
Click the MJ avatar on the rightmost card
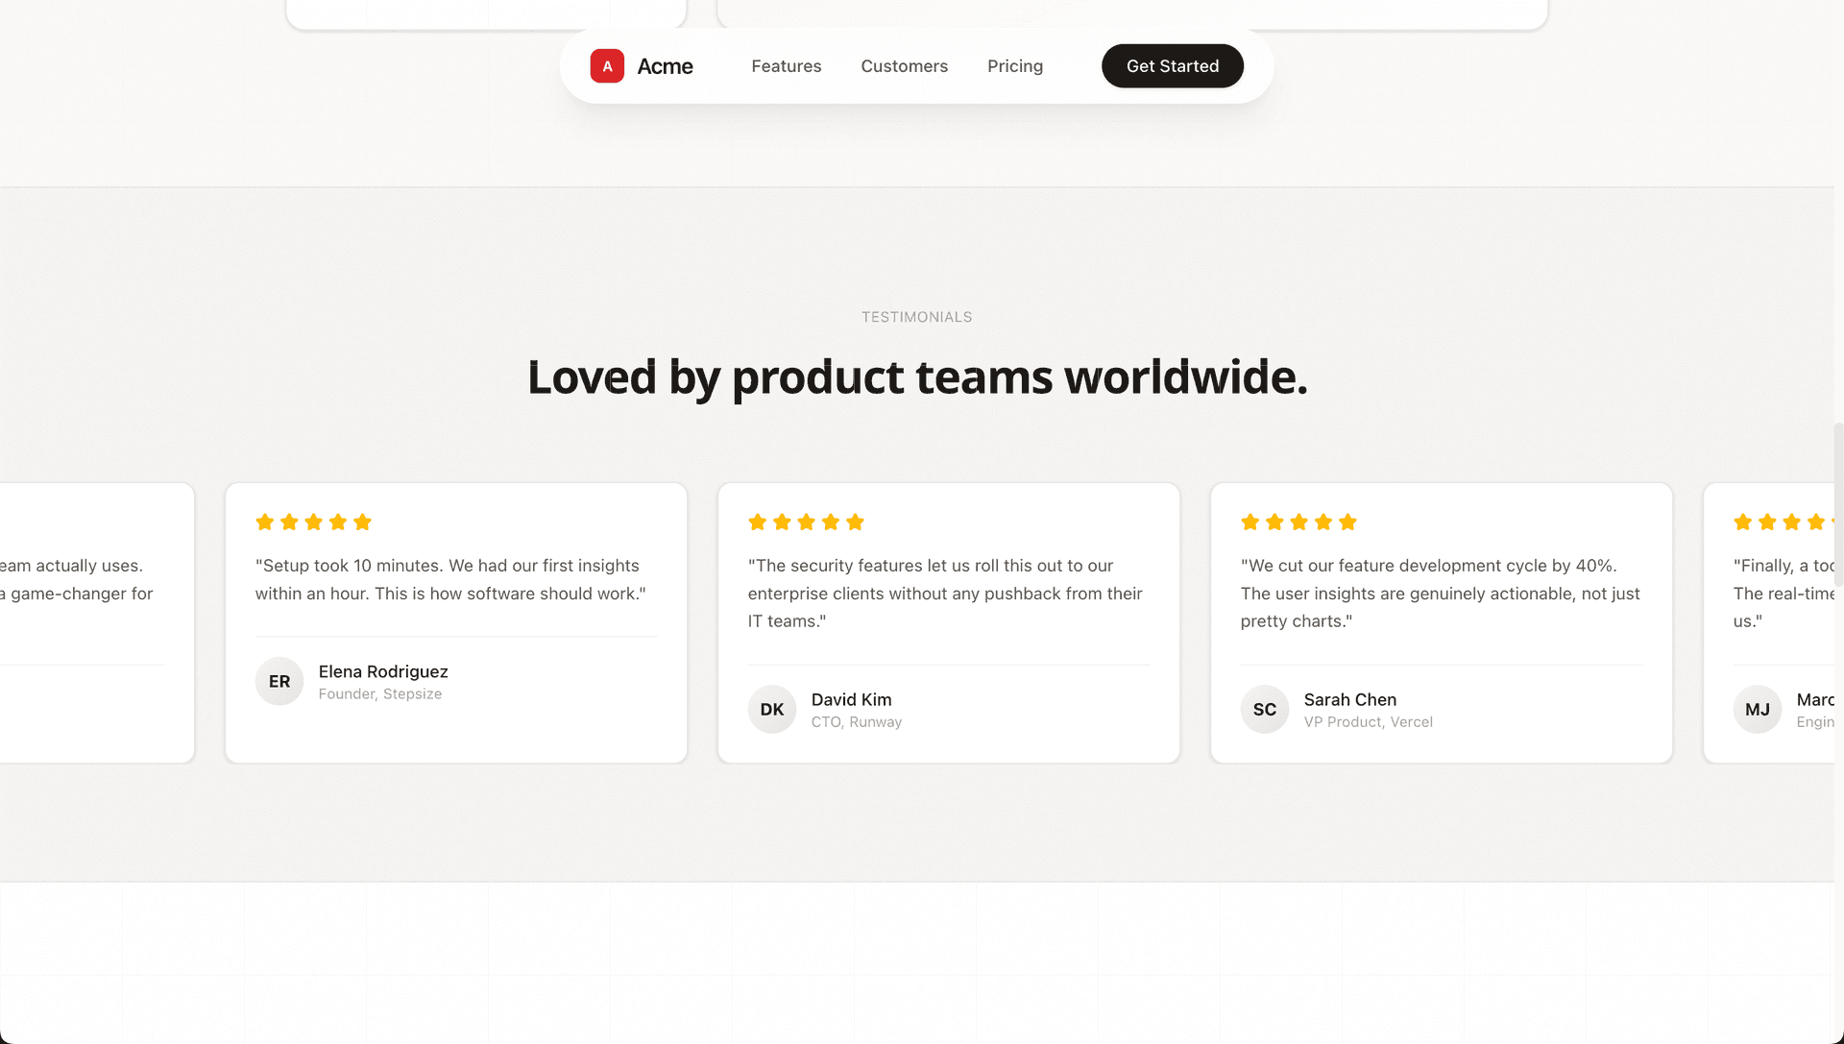1757,709
